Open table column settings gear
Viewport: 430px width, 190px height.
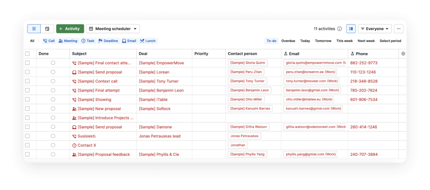point(403,54)
